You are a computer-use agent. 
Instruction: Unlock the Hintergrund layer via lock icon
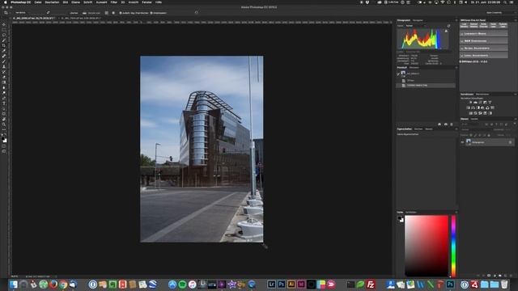tap(510, 142)
